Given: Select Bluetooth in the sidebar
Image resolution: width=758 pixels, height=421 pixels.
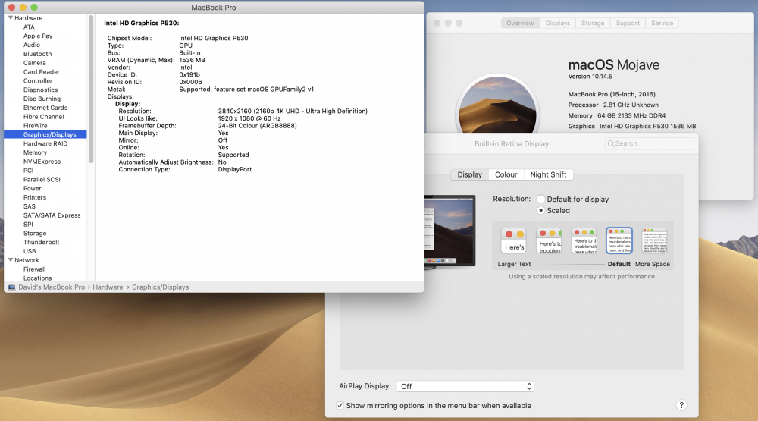Looking at the screenshot, I should tap(37, 54).
